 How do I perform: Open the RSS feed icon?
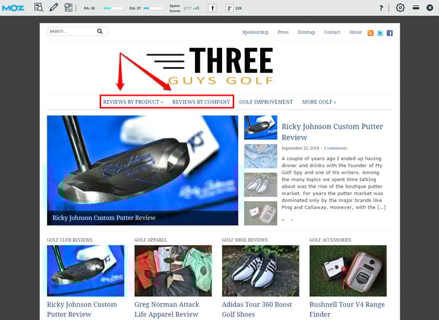[370, 33]
